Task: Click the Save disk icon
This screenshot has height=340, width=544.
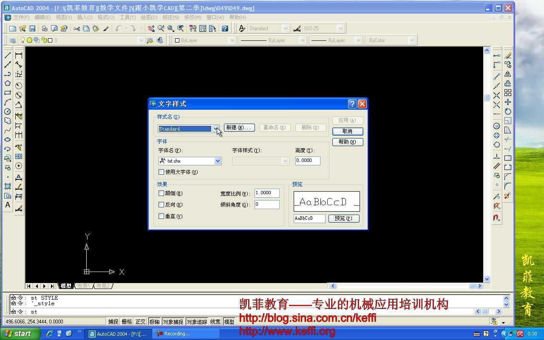Action: point(32,28)
